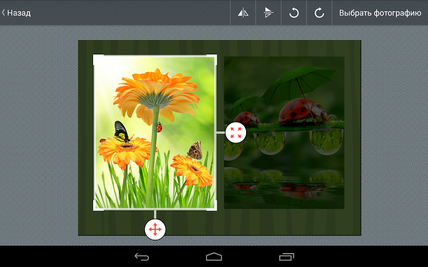Image resolution: width=428 pixels, height=267 pixels.
Task: Flip the photo vertically
Action: click(269, 13)
